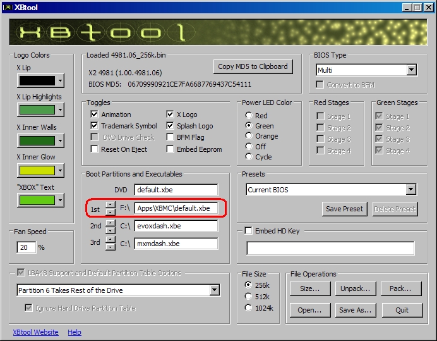Open the XBtool Website link

35,332
